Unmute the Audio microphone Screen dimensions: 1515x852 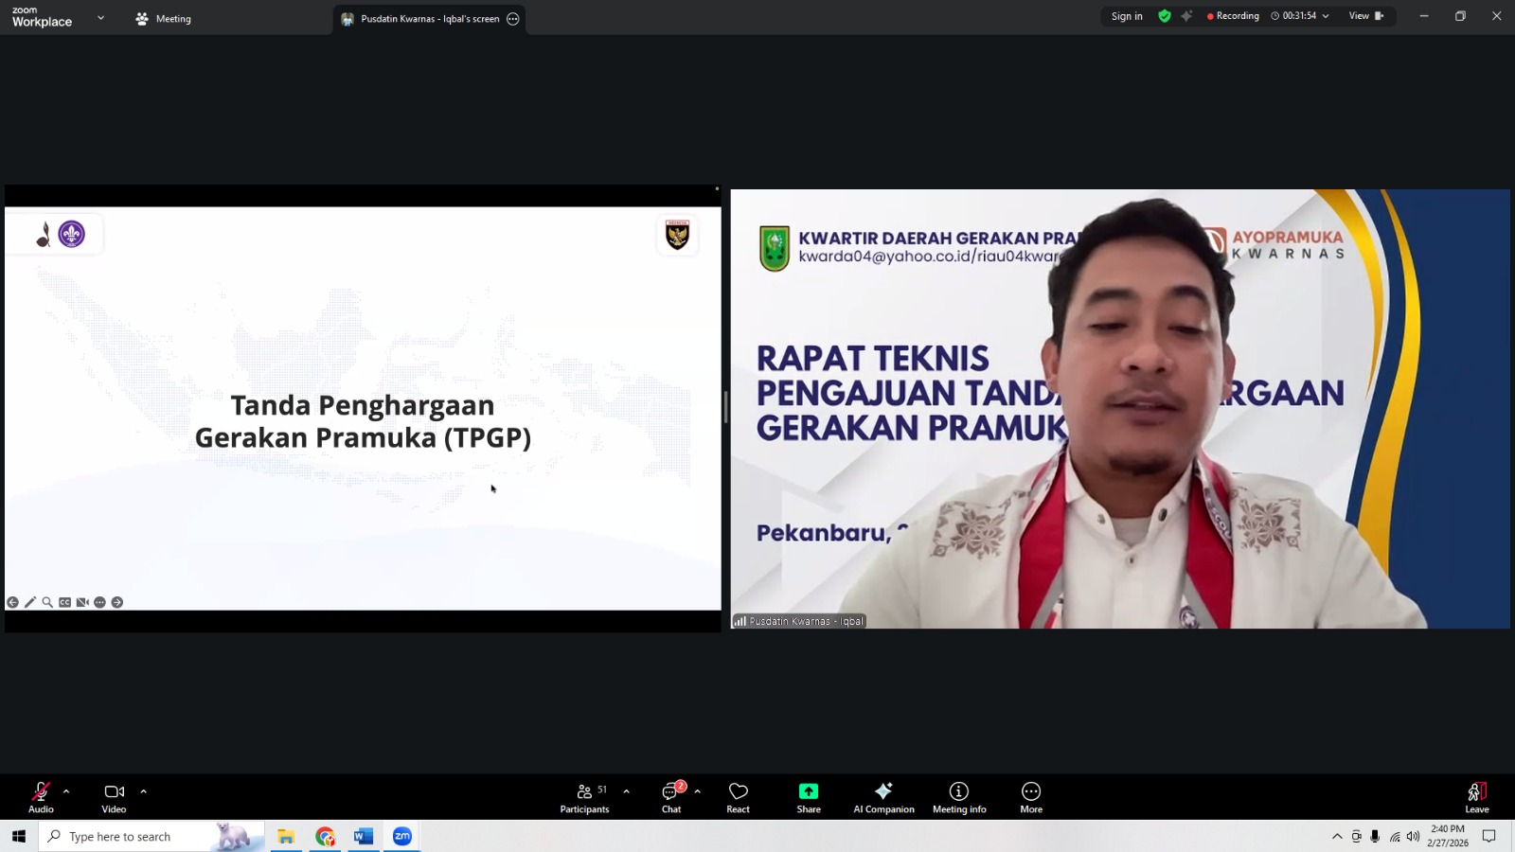(x=41, y=796)
